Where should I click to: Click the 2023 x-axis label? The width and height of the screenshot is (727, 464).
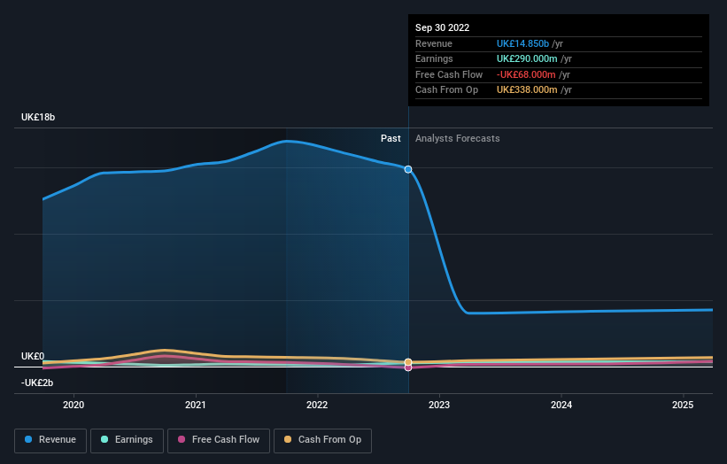coord(439,406)
